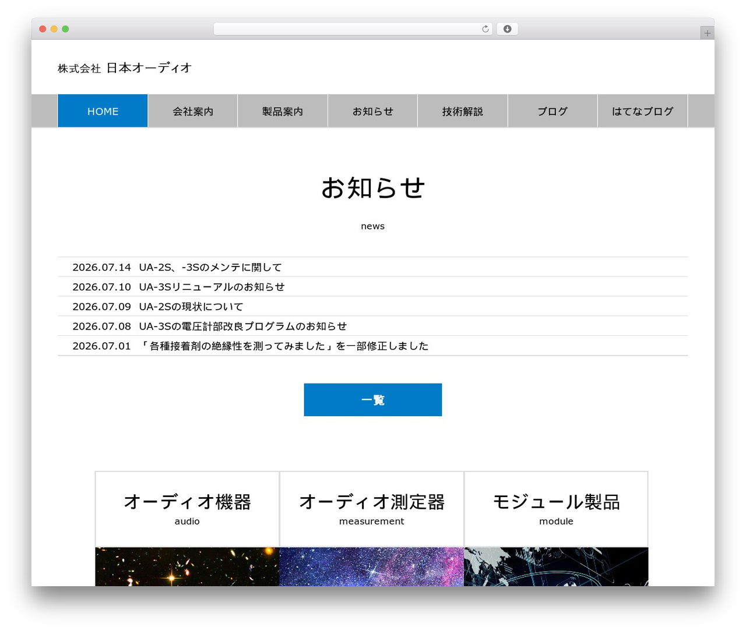Viewport: 746px width, 631px height.
Task: Open news UA-2S、-3Sのメンテに関して
Action: [210, 267]
